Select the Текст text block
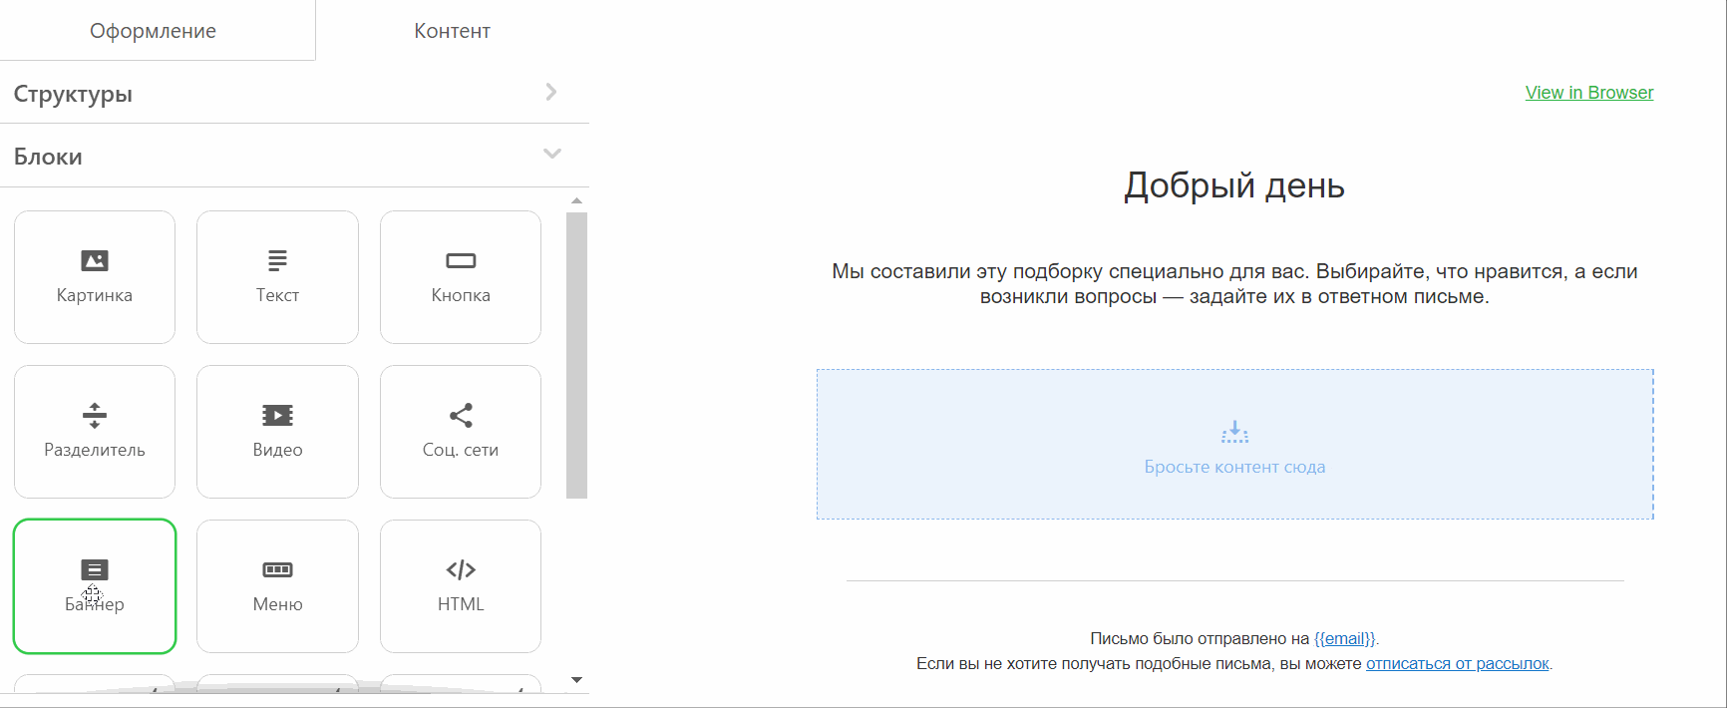This screenshot has width=1727, height=708. coord(277,277)
